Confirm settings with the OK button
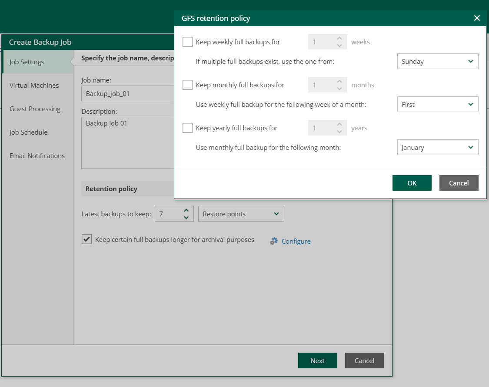Screen dimensions: 489x387 [412, 183]
